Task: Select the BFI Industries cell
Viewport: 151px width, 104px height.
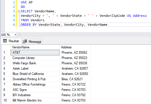Action: [35, 95]
